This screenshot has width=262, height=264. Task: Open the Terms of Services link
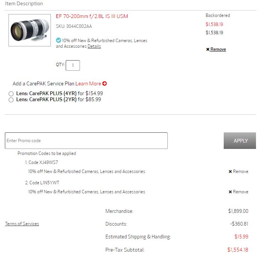(x=22, y=224)
